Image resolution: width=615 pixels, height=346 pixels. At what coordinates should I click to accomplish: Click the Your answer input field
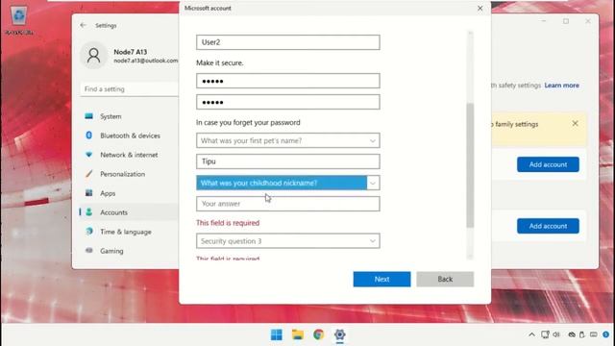click(288, 204)
